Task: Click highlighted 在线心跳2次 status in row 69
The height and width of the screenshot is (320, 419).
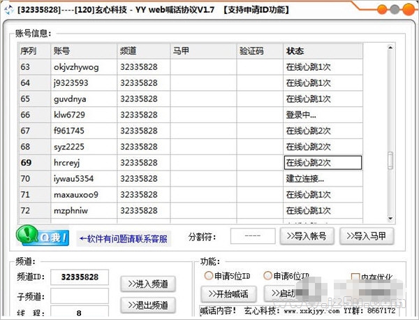Action: [323, 163]
